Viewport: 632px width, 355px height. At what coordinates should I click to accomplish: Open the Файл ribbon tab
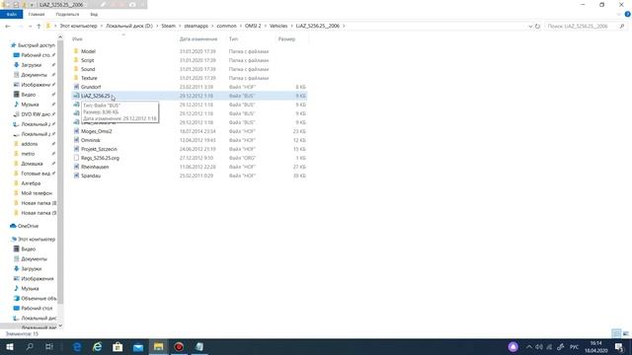11,14
